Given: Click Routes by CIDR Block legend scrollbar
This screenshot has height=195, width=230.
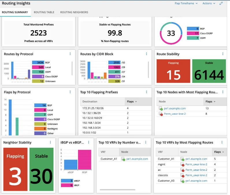Looking at the screenshot, I should [148, 70].
